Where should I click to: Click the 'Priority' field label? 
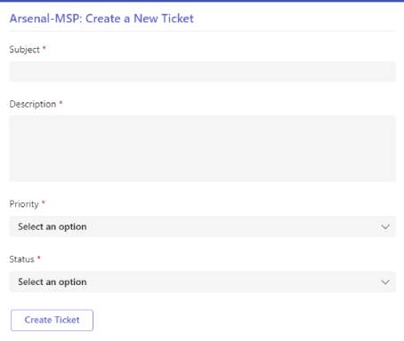(x=24, y=204)
